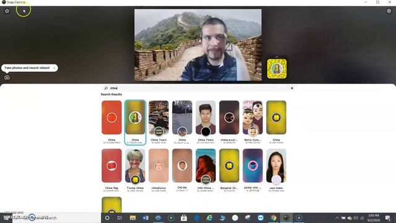Select the 'Bangkok Ch…' yellow lens

point(229,165)
